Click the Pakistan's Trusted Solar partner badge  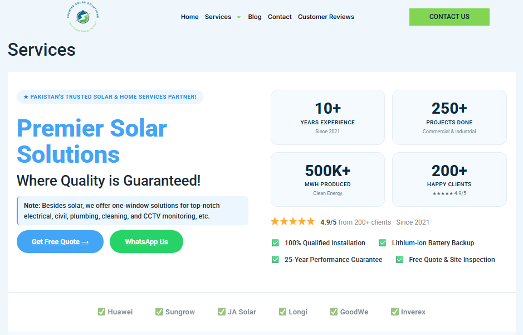pyautogui.click(x=110, y=97)
